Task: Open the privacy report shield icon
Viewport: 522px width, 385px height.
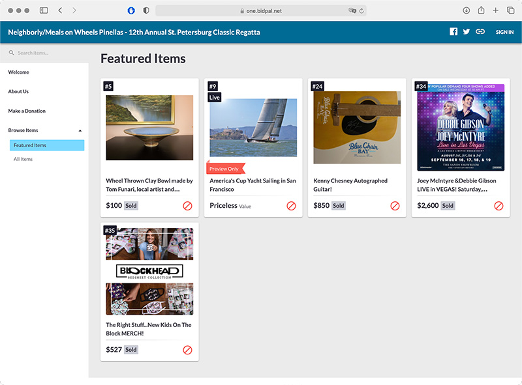Action: coord(146,10)
